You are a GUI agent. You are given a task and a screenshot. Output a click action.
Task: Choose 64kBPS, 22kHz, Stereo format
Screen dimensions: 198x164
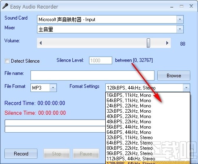pos(148,143)
